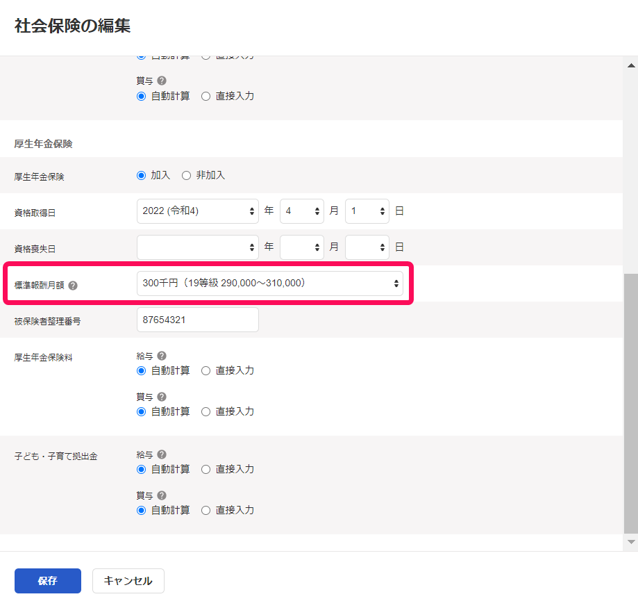Screen dimensions: 638x608
Task: Select 自動計算 for top 賞与 section
Action: point(141,97)
